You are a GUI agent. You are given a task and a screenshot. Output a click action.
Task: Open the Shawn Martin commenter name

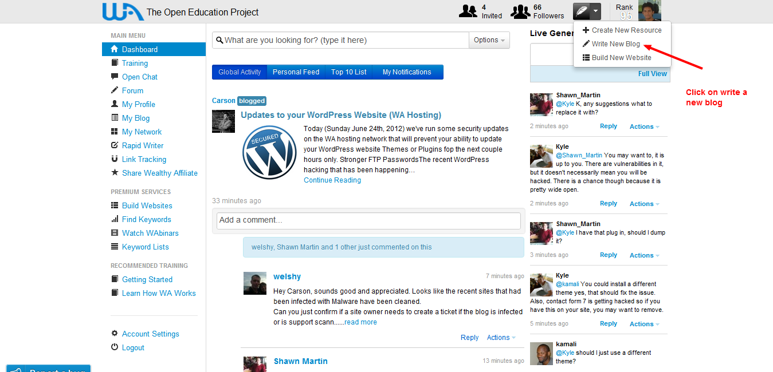(x=301, y=361)
